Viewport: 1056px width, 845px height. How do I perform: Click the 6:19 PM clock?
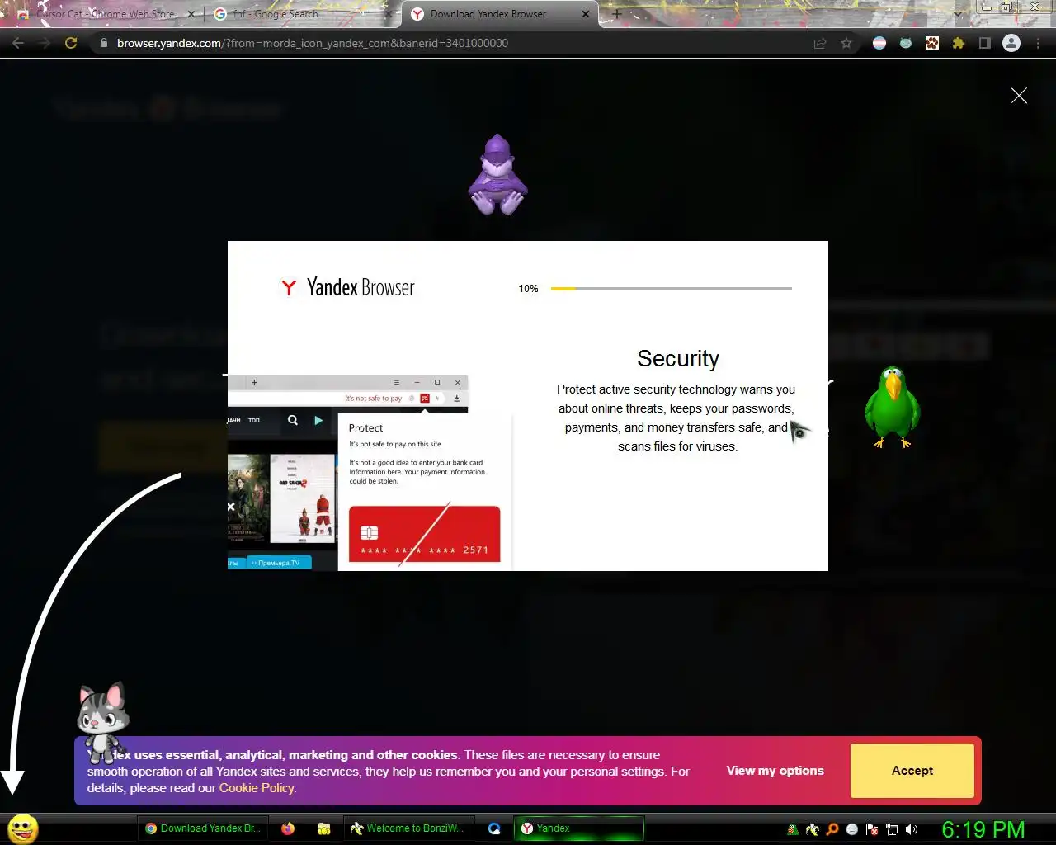(983, 829)
